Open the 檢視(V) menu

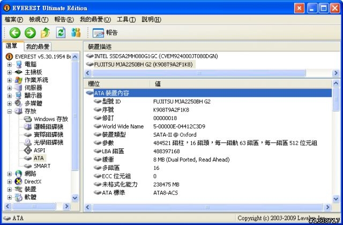39,19
